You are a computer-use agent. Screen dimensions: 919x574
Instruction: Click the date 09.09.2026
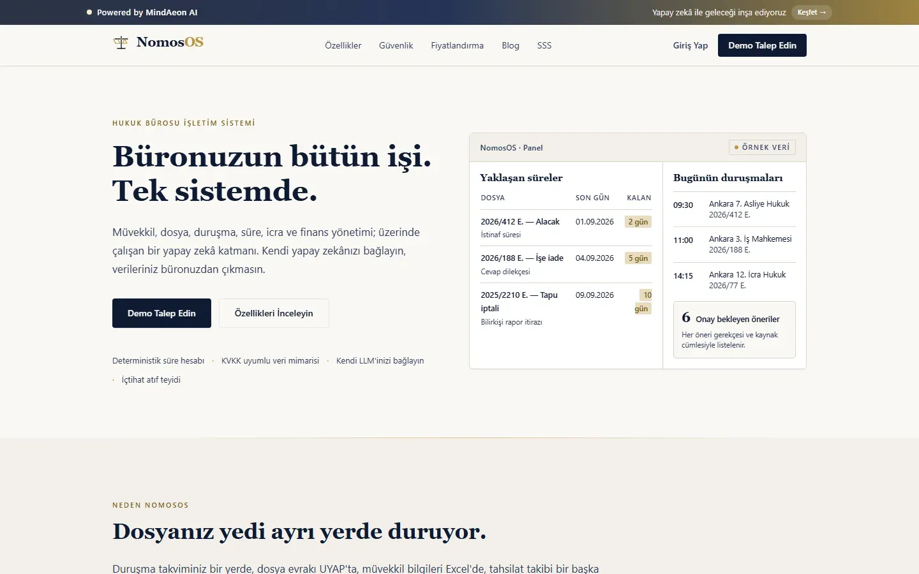click(595, 295)
